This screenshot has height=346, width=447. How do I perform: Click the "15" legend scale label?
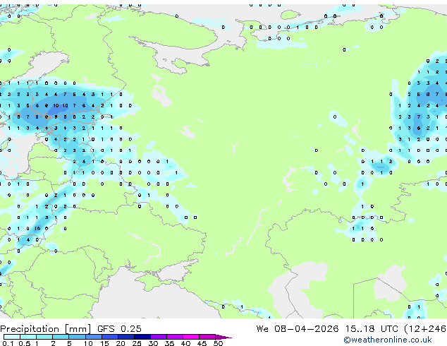(104, 343)
